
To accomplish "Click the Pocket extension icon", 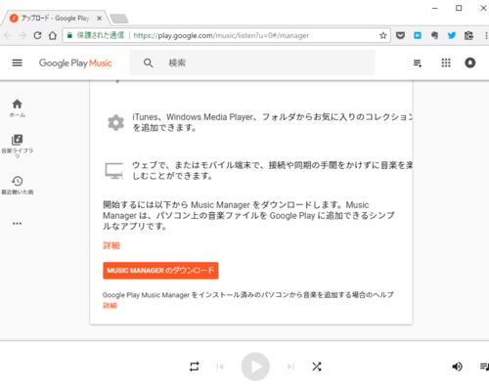I will [400, 35].
